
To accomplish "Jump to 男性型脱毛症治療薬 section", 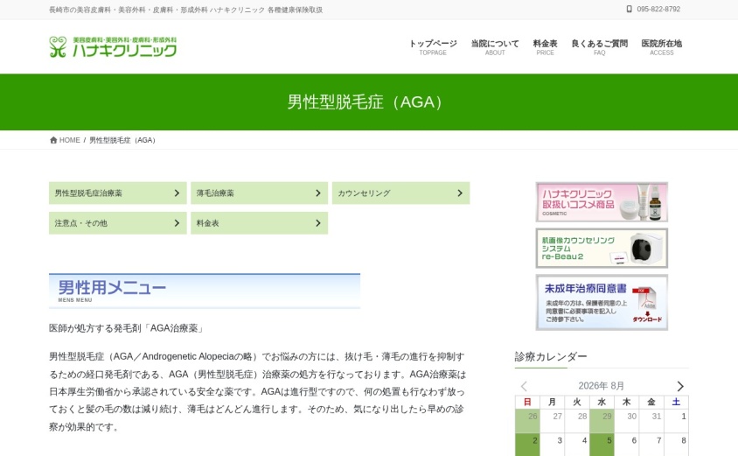I will click(x=118, y=193).
